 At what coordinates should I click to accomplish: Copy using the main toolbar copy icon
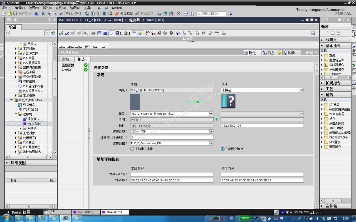(49, 14)
